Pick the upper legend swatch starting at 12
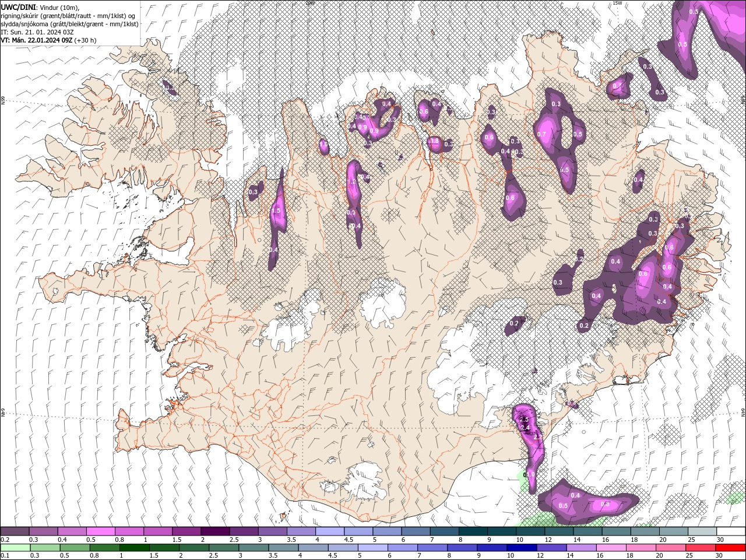Image resolution: width=746 pixels, height=560 pixels. point(559,531)
